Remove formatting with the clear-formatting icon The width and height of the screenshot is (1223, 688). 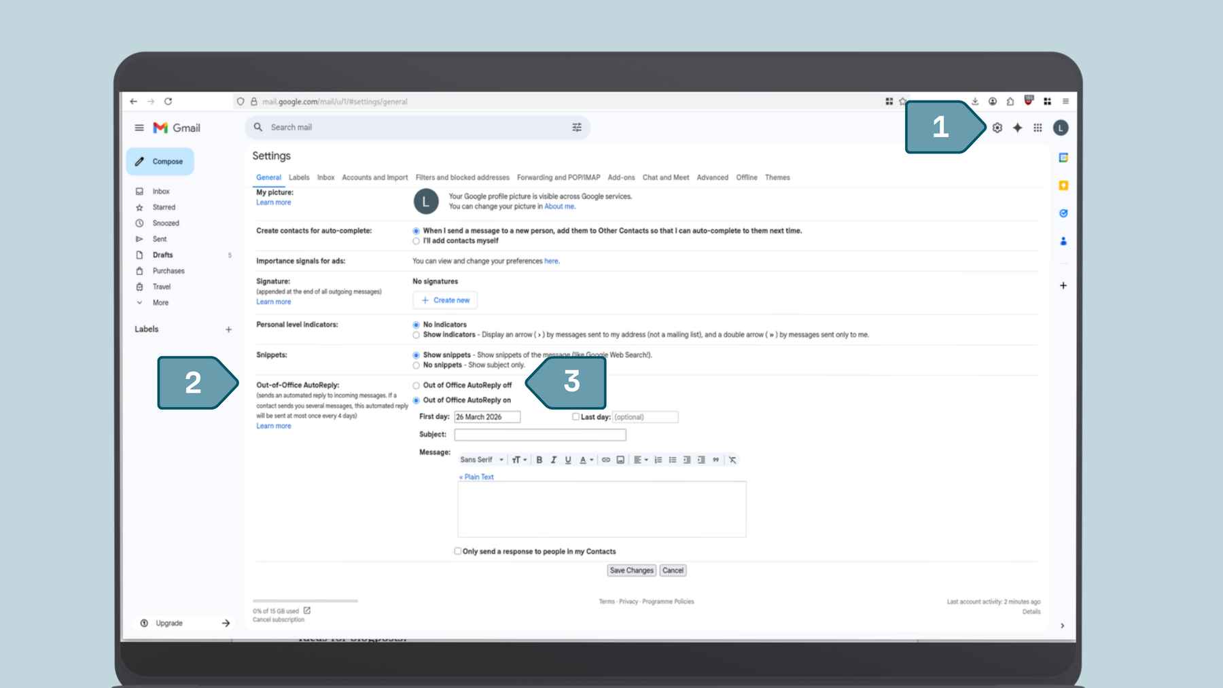tap(732, 460)
